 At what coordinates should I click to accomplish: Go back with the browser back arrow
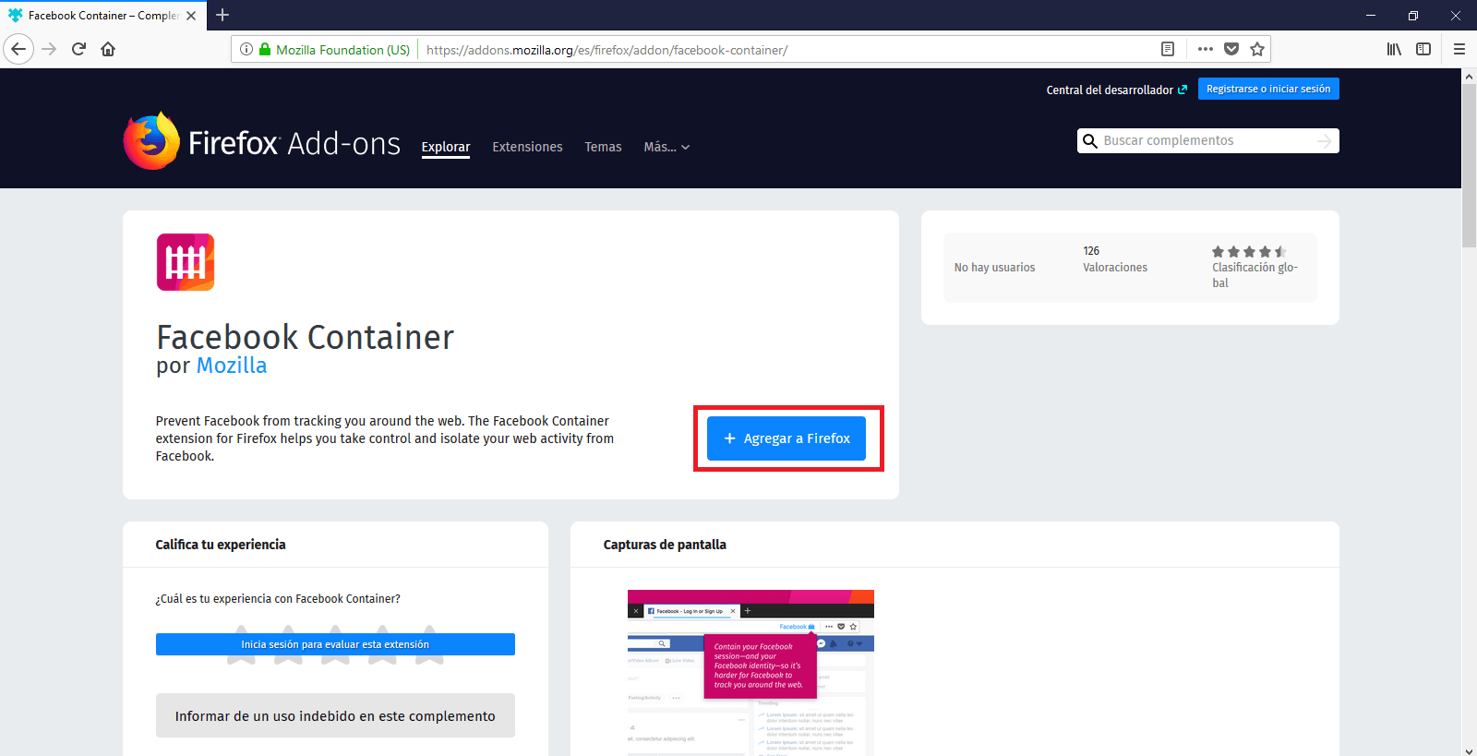tap(18, 49)
